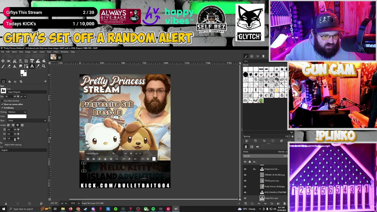Open the Device Status tab icon
377x212 pixels.
point(9,82)
